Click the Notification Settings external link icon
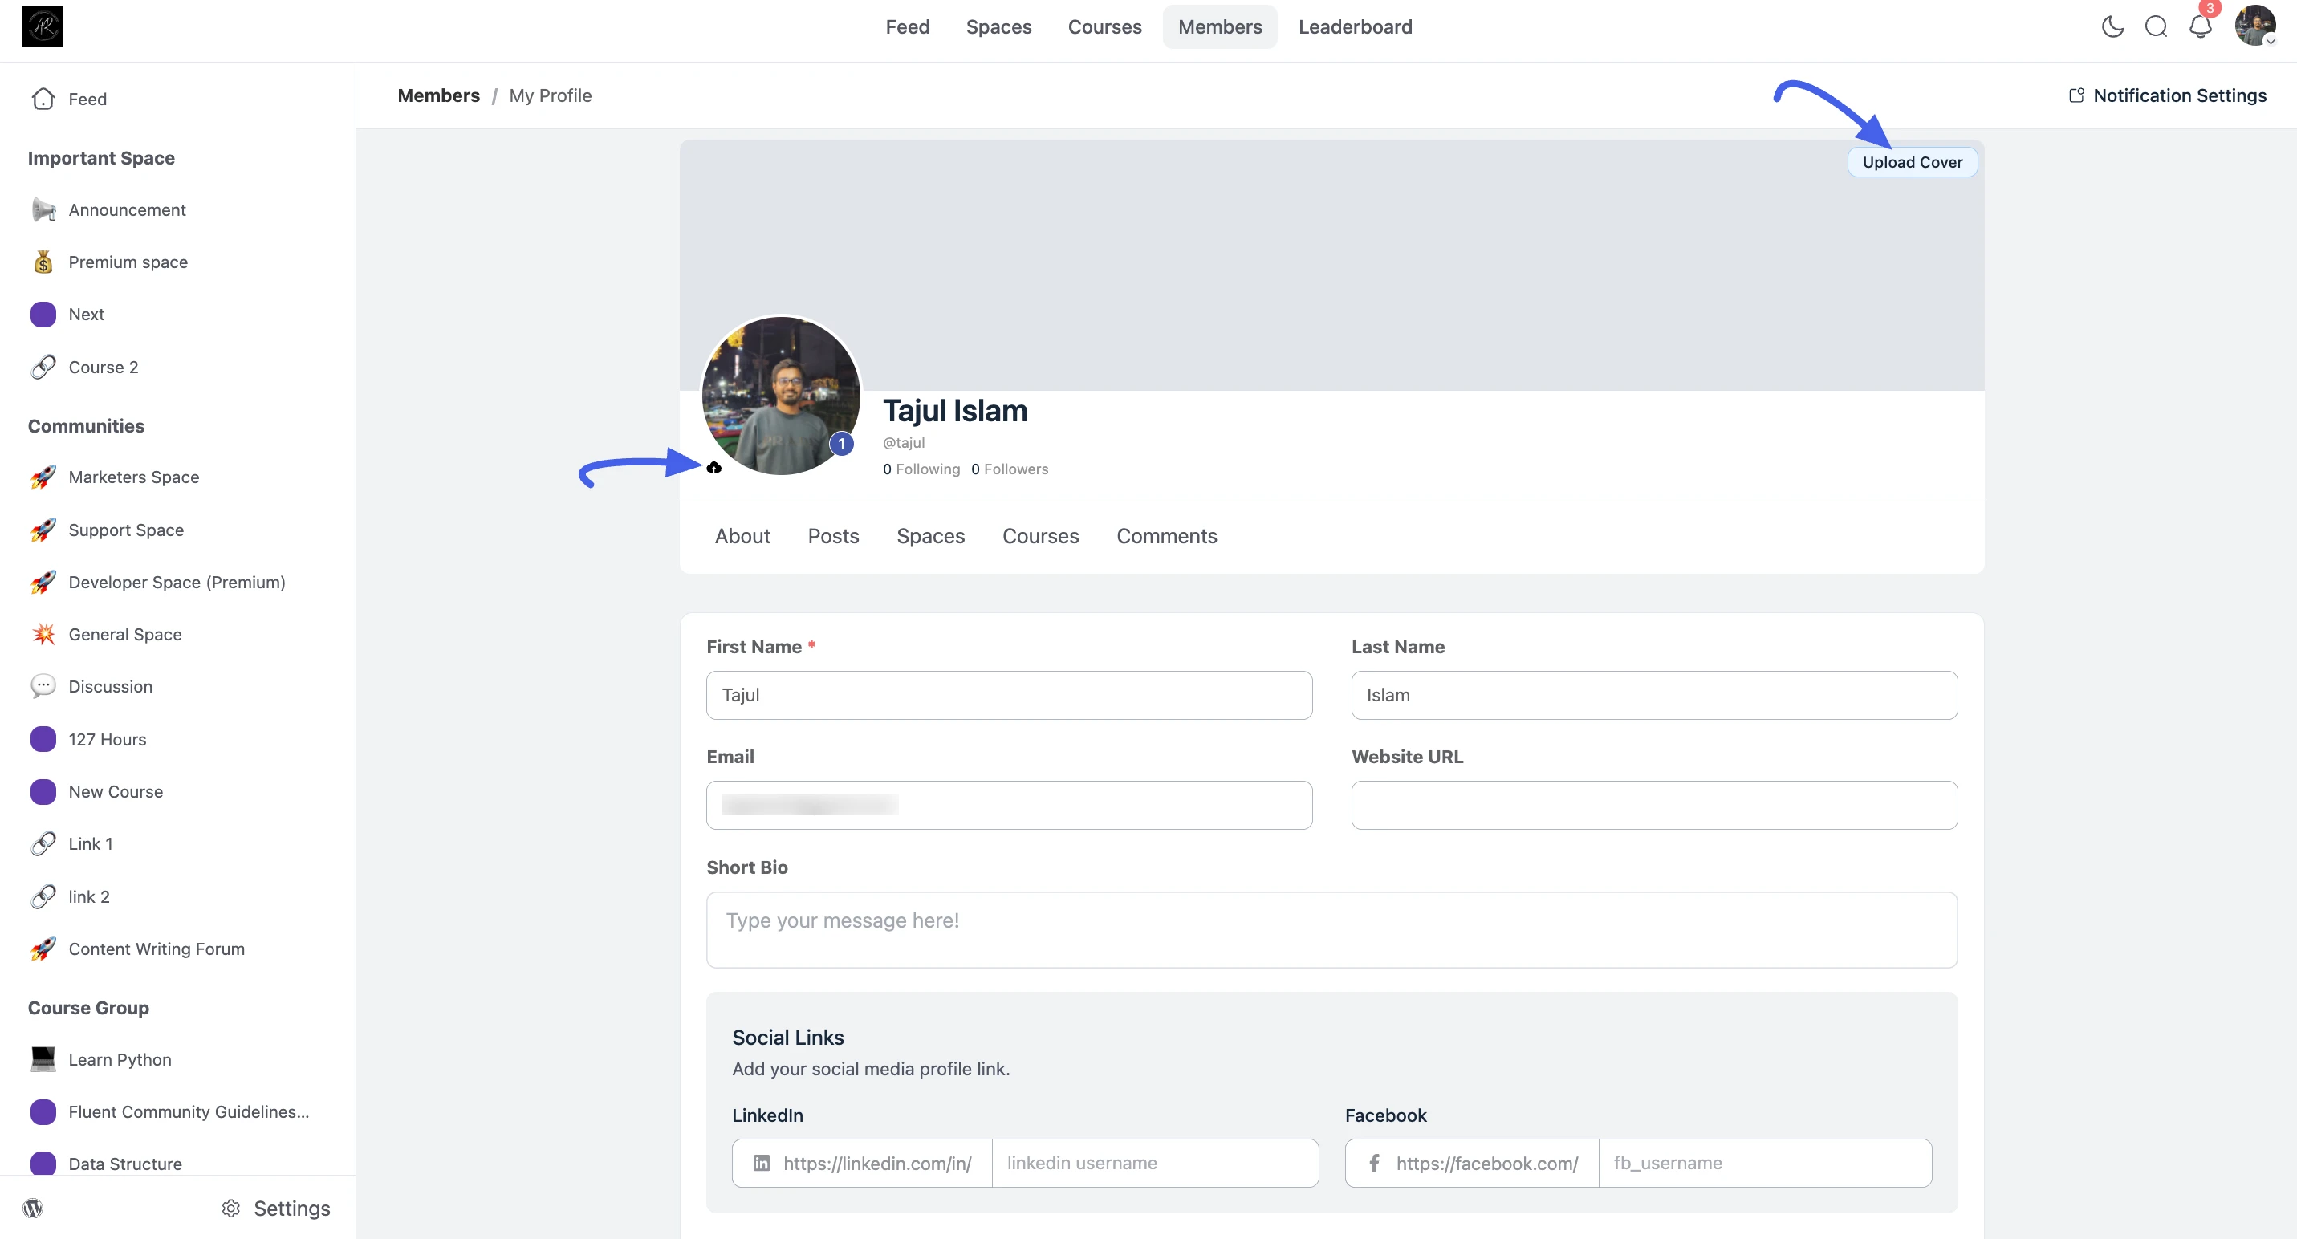Image resolution: width=2297 pixels, height=1239 pixels. click(2075, 95)
